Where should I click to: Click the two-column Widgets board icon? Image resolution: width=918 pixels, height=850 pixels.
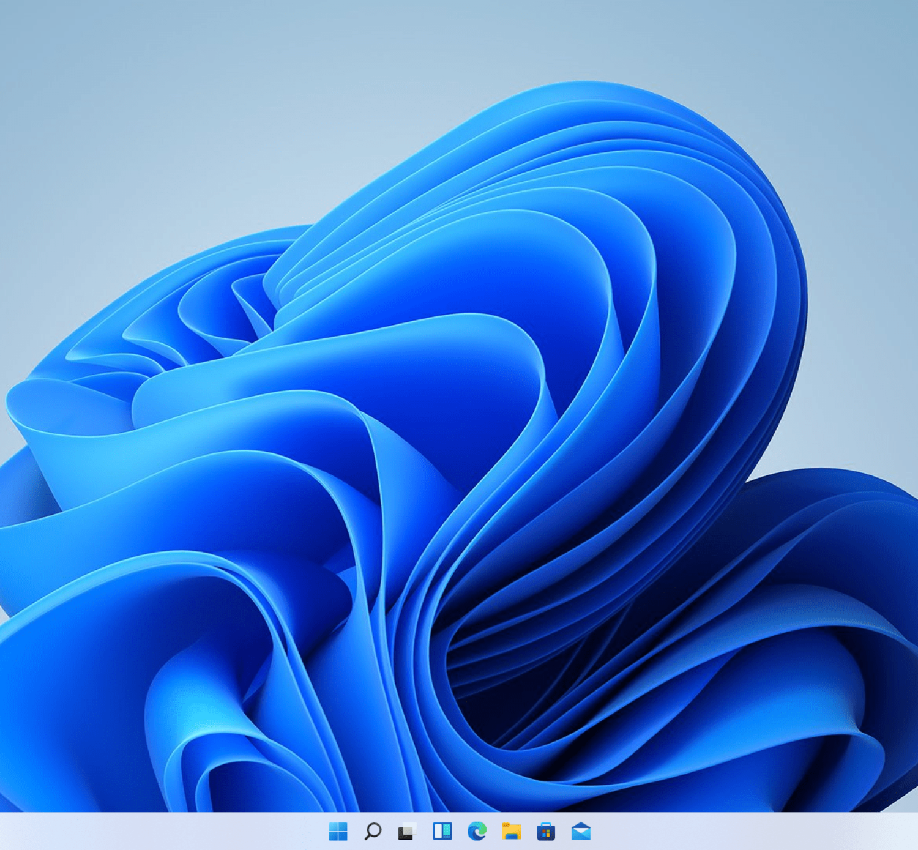click(x=442, y=831)
